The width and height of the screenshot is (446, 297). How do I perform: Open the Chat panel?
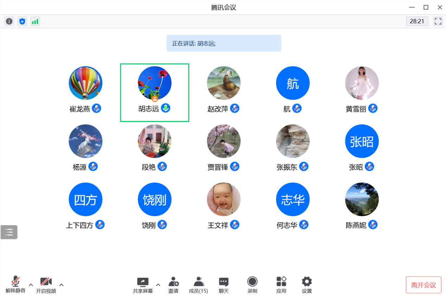[x=224, y=285]
